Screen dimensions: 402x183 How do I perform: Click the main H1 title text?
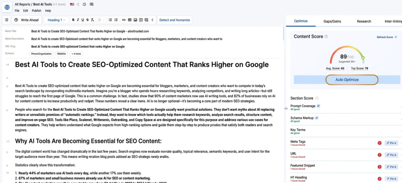[x=142, y=65]
